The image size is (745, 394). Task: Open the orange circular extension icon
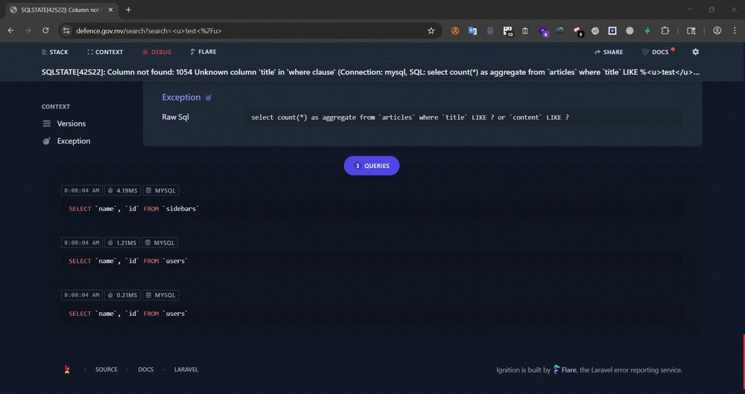coord(455,30)
